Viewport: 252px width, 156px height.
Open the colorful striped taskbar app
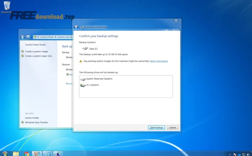(x=37, y=154)
